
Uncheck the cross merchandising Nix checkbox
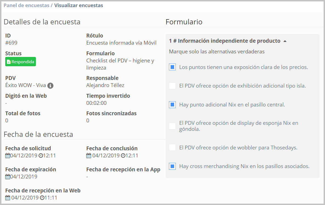click(x=172, y=166)
